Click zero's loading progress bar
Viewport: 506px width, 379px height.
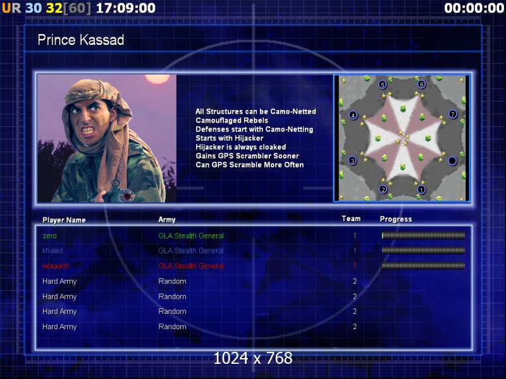[x=423, y=236]
